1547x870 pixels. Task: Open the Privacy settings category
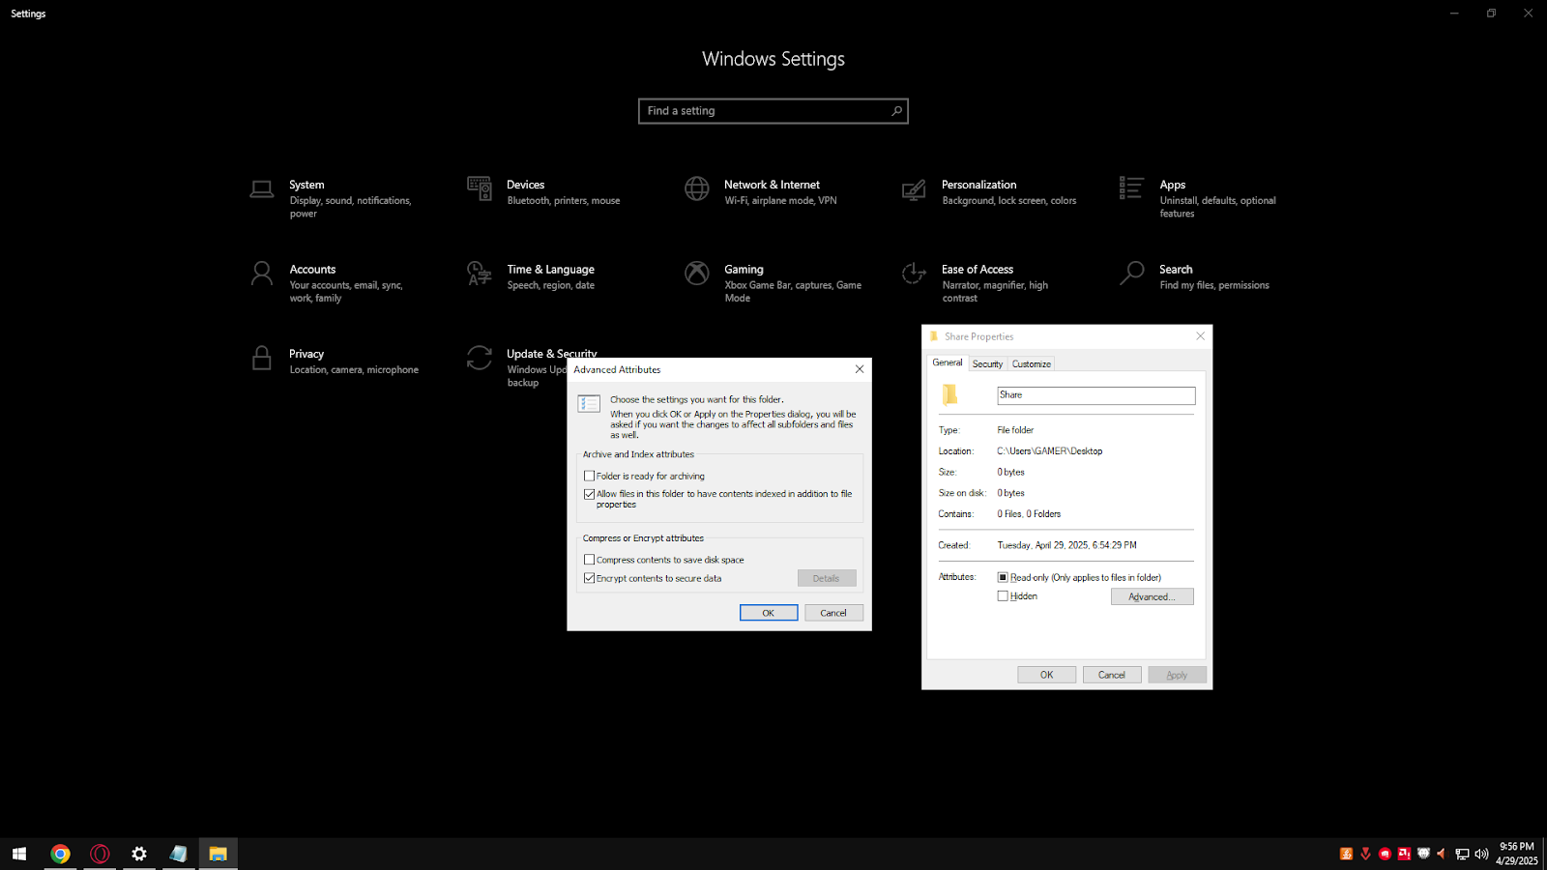tap(306, 354)
